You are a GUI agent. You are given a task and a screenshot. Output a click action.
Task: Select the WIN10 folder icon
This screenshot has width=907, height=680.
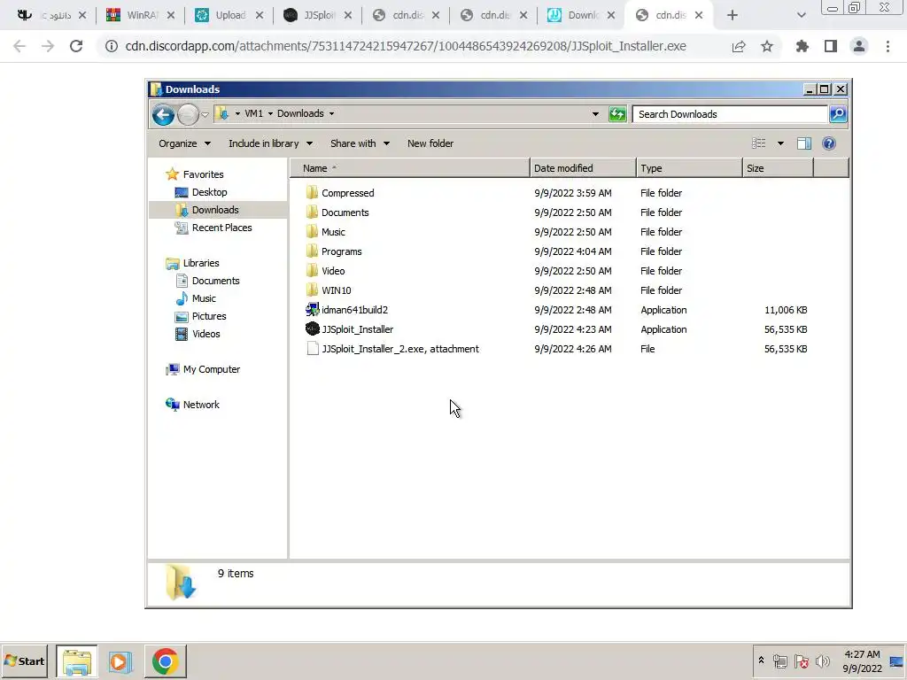[x=313, y=290]
